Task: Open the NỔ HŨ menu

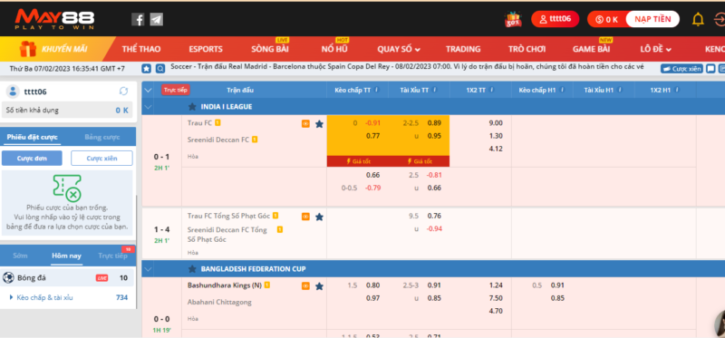Action: [334, 49]
